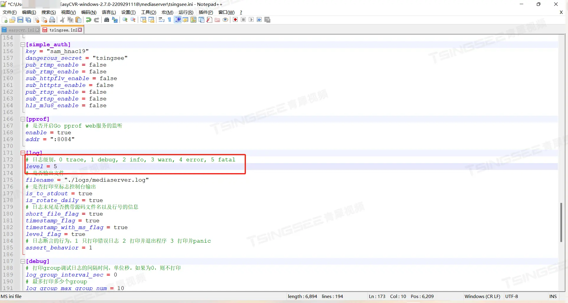The image size is (568, 303).
Task: Open the ? help menu
Action: click(x=241, y=12)
